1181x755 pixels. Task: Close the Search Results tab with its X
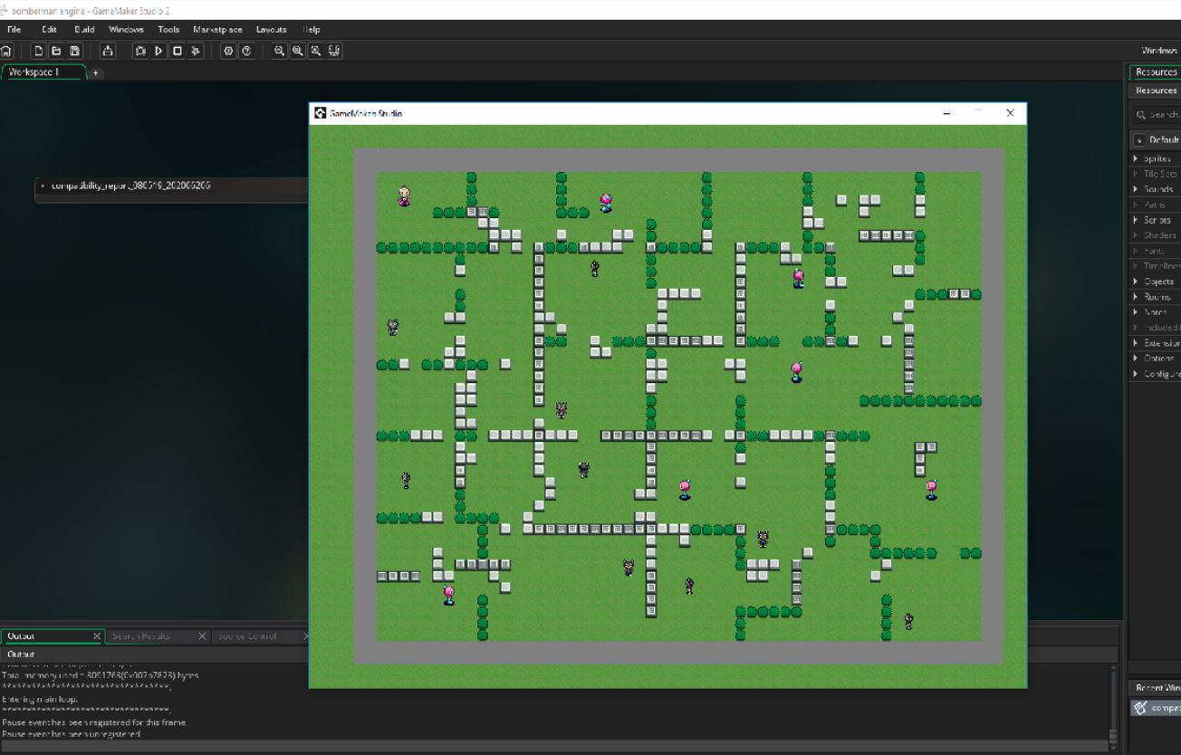point(202,636)
